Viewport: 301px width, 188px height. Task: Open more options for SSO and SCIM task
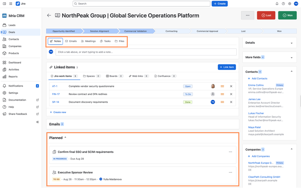coord(230,152)
